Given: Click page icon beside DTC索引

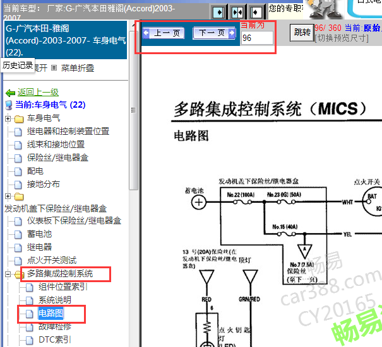Looking at the screenshot, I should coord(30,341).
